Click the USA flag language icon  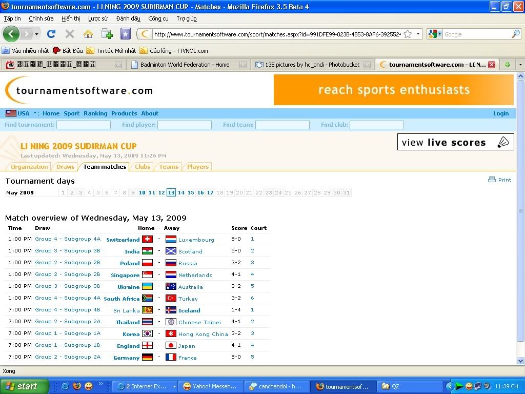[x=11, y=113]
